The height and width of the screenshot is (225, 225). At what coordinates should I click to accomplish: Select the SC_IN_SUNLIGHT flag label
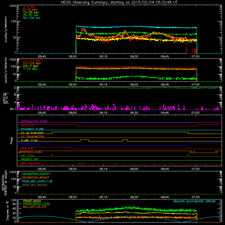click(32, 133)
